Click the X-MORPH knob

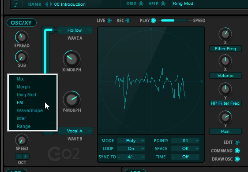tap(71, 59)
